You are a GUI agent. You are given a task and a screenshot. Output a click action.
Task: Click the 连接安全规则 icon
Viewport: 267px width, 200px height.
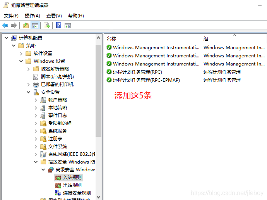(x=58, y=193)
